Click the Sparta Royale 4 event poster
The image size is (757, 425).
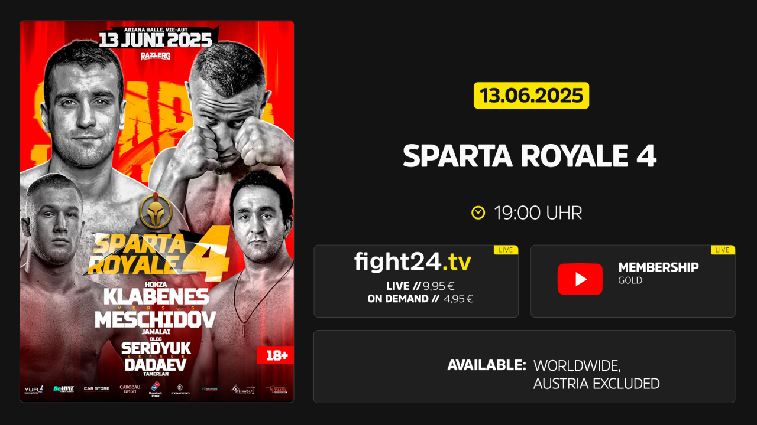pos(157,212)
